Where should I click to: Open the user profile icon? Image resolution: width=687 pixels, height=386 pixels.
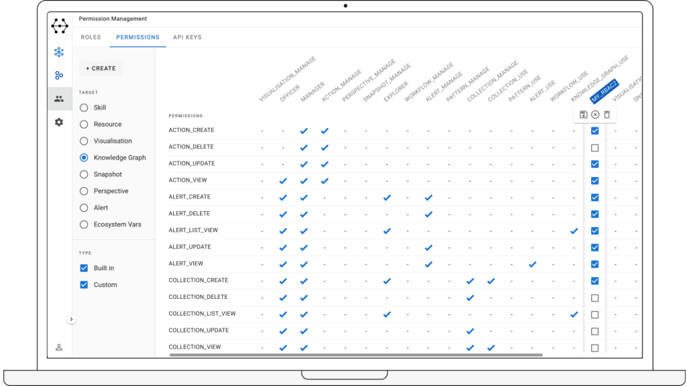pos(59,348)
